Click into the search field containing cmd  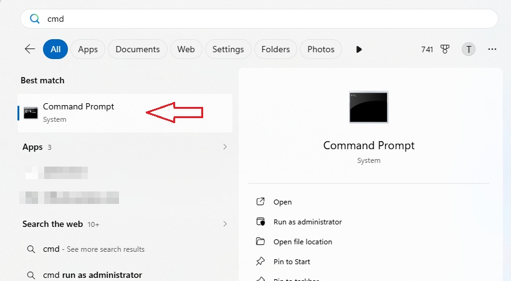pos(259,19)
